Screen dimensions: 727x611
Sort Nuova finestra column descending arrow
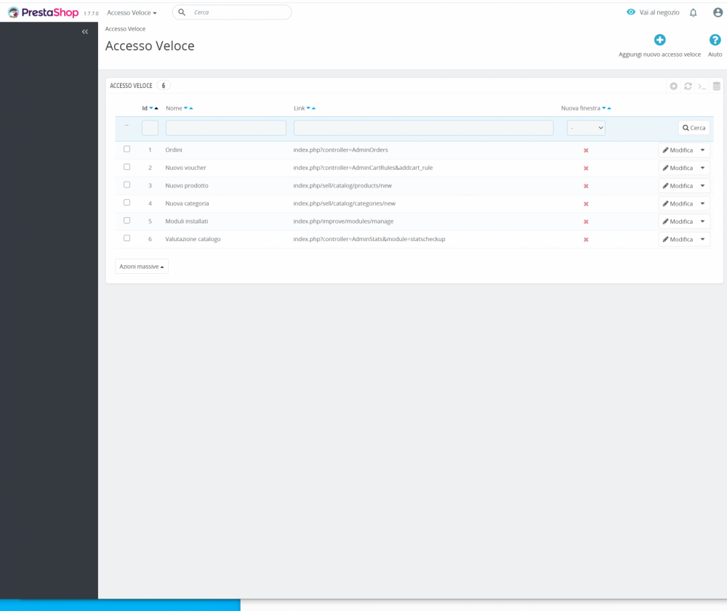click(x=603, y=108)
